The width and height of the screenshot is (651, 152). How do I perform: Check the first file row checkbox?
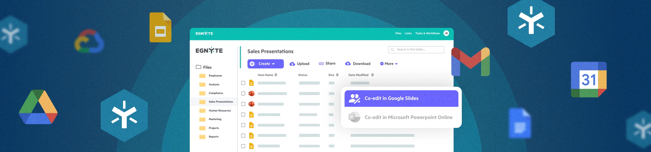coord(243,83)
